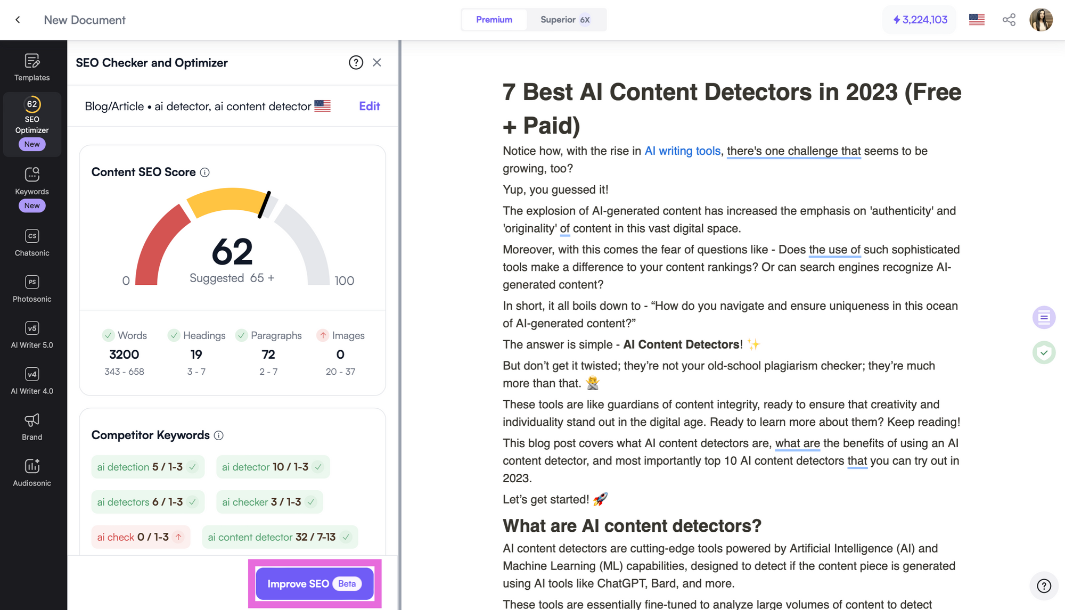The width and height of the screenshot is (1065, 610).
Task: Open your profile avatar
Action: point(1041,20)
